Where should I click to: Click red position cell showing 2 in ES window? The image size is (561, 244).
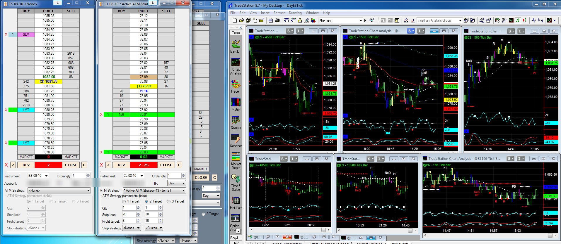[x=48, y=165]
